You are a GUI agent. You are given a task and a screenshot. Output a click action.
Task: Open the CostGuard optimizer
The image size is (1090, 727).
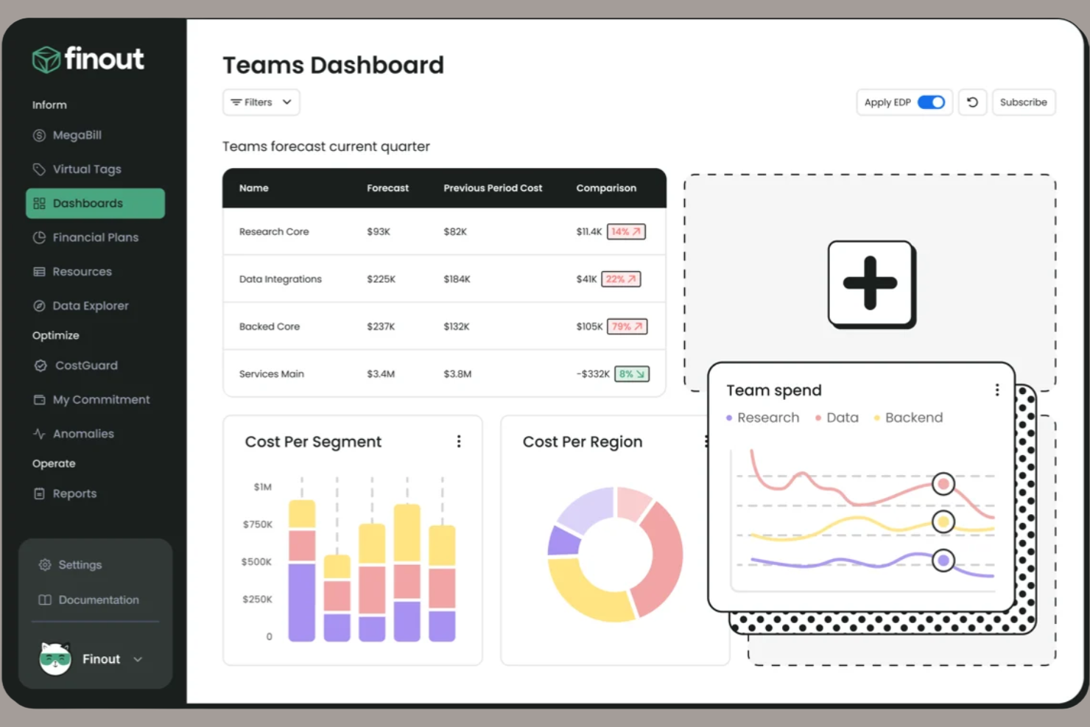click(x=85, y=365)
